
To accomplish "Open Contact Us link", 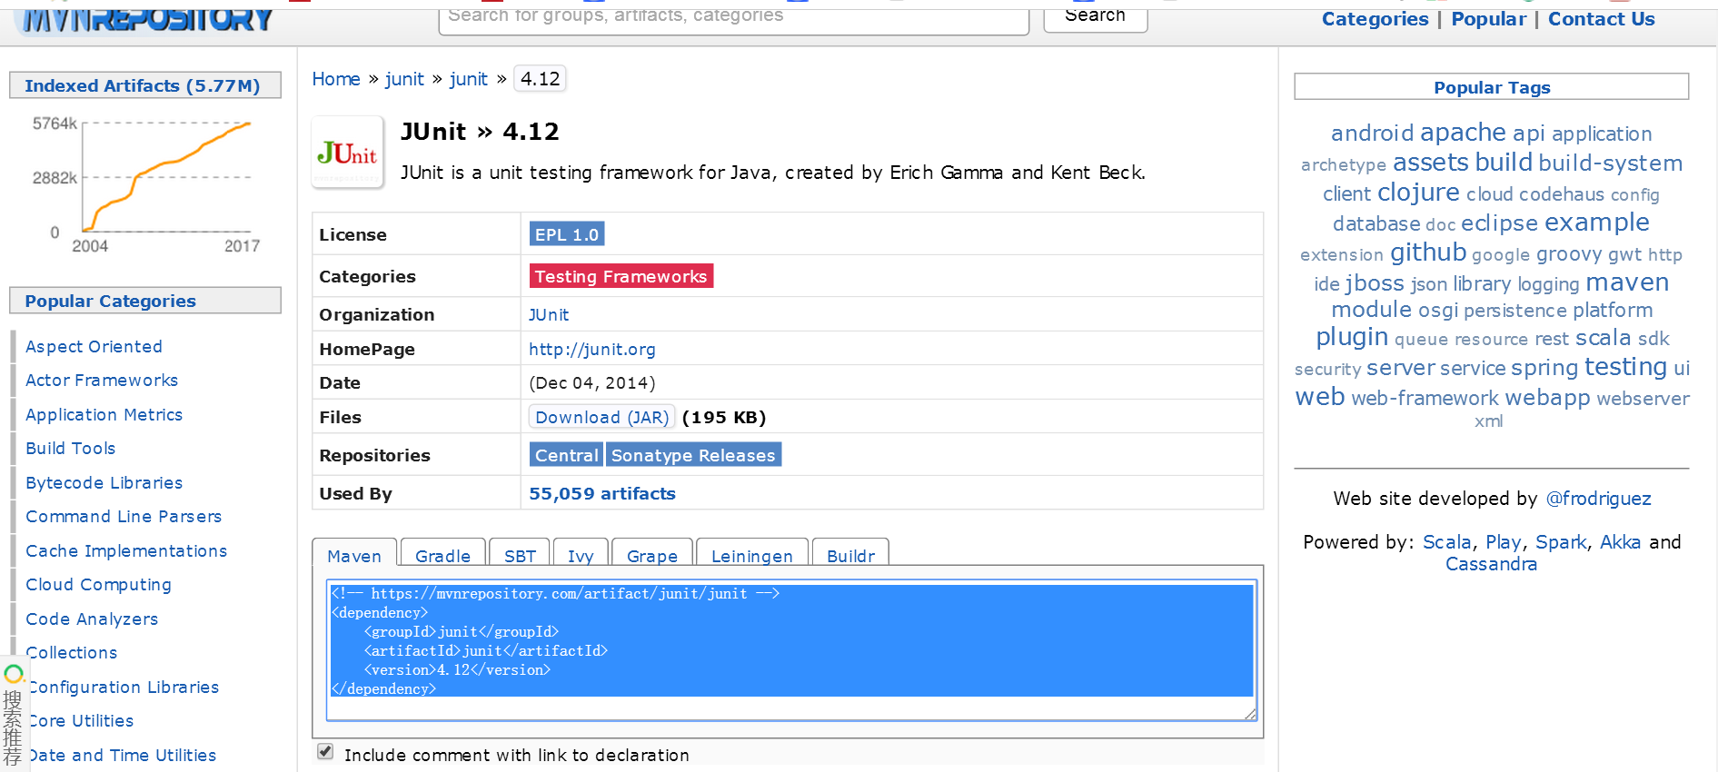I will (x=1601, y=19).
